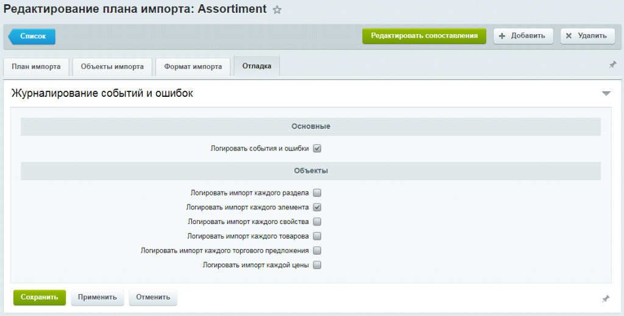This screenshot has width=624, height=316.
Task: Switch to the План импорта tab
Action: [x=37, y=67]
